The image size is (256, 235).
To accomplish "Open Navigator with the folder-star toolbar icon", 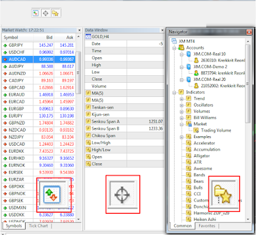I will pyautogui.click(x=55, y=13).
